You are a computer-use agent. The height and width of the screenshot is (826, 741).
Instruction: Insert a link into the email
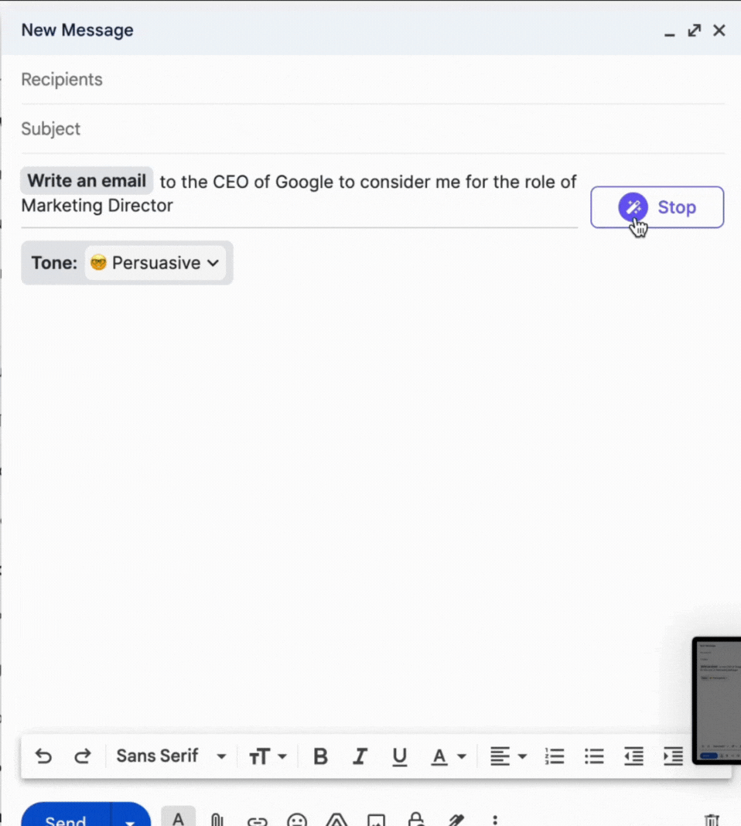[x=257, y=821]
